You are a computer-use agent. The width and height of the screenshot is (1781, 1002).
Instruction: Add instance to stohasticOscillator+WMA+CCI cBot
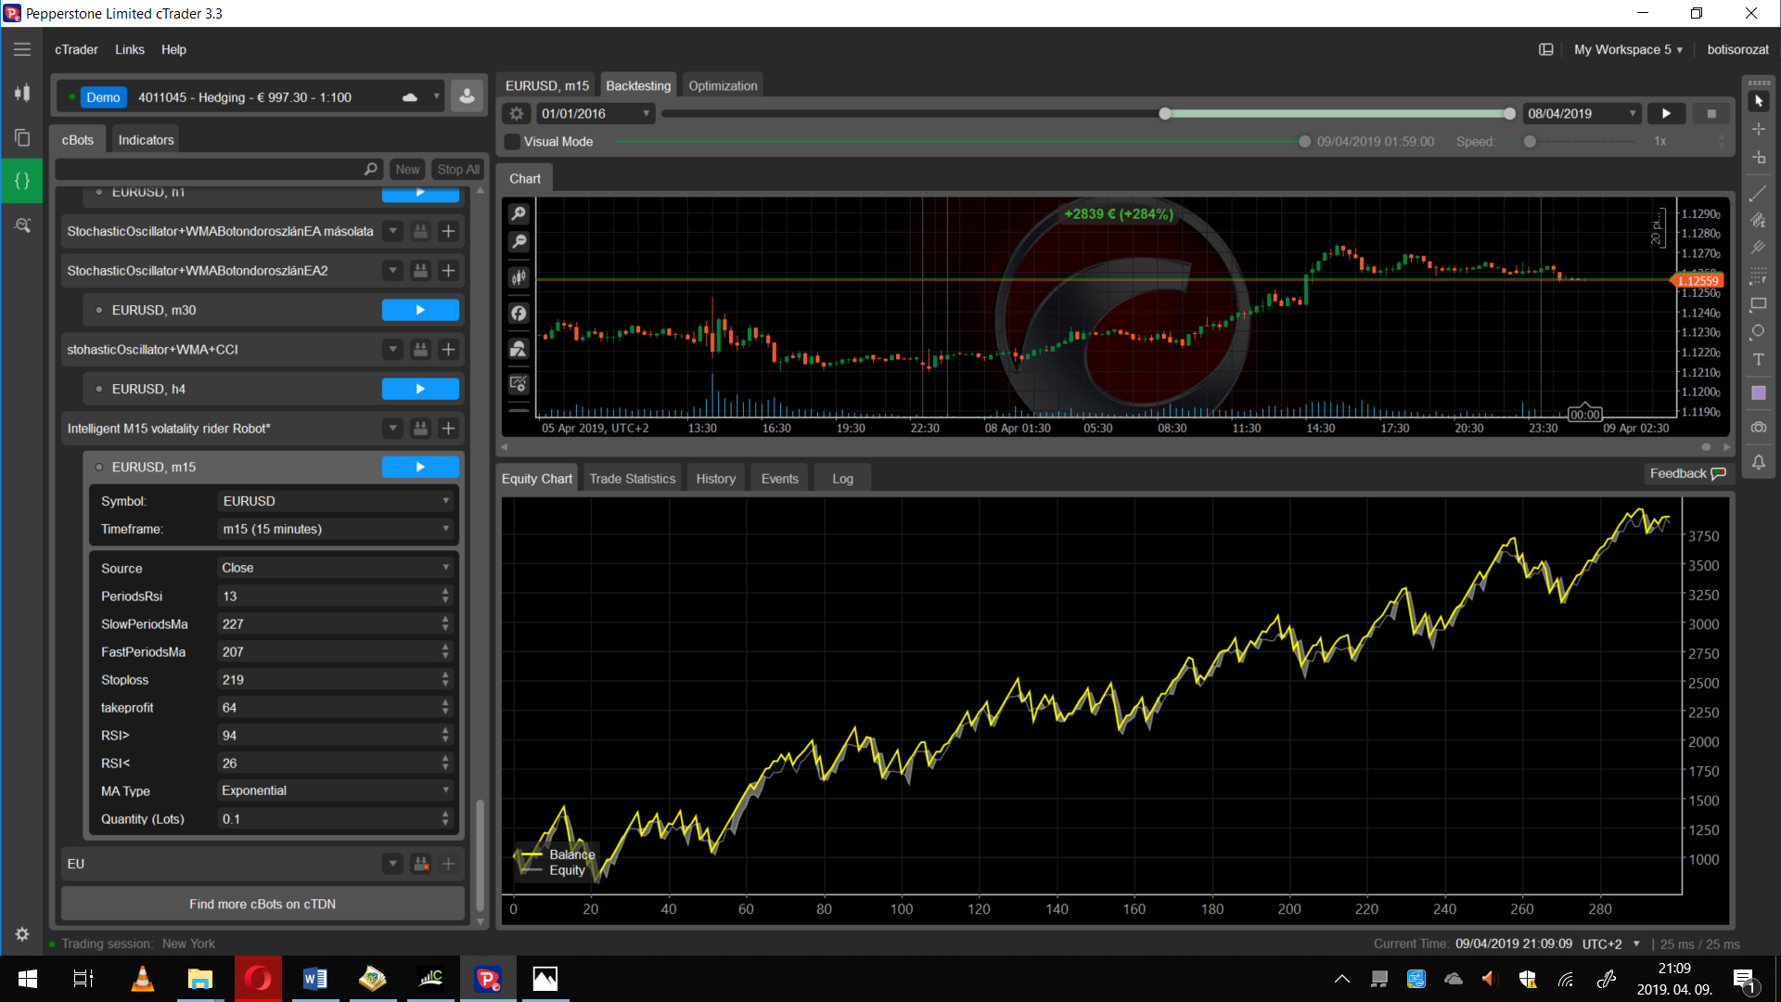tap(448, 350)
